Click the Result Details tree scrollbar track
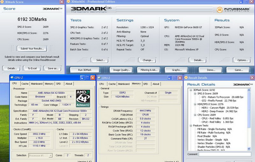Screen dimensions: 255x162 249,137
